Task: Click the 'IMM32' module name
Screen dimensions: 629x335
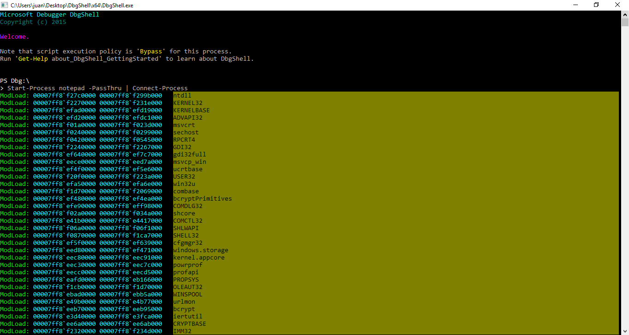Action: [x=182, y=331]
